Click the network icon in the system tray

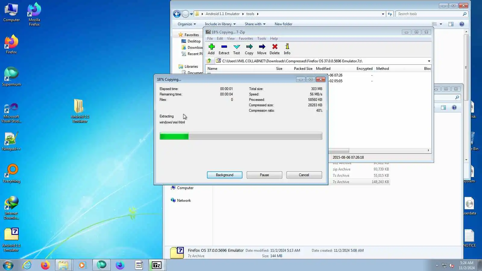coord(444,265)
